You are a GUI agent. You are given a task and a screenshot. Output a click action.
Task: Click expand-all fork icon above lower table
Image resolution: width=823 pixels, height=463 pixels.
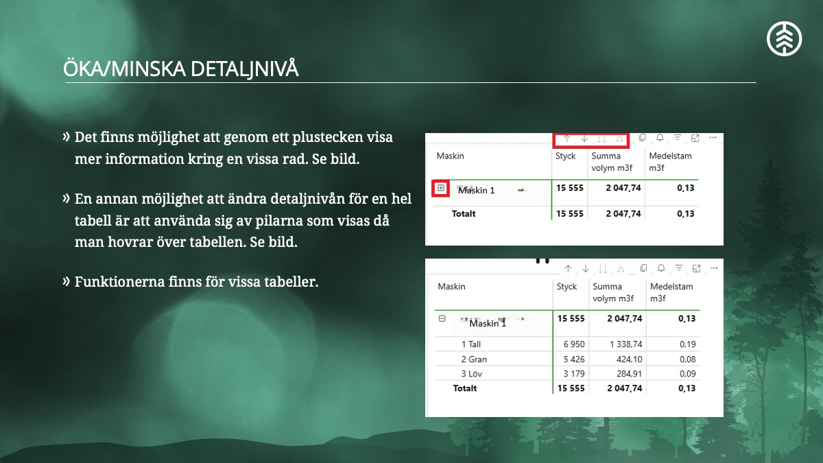(x=621, y=269)
